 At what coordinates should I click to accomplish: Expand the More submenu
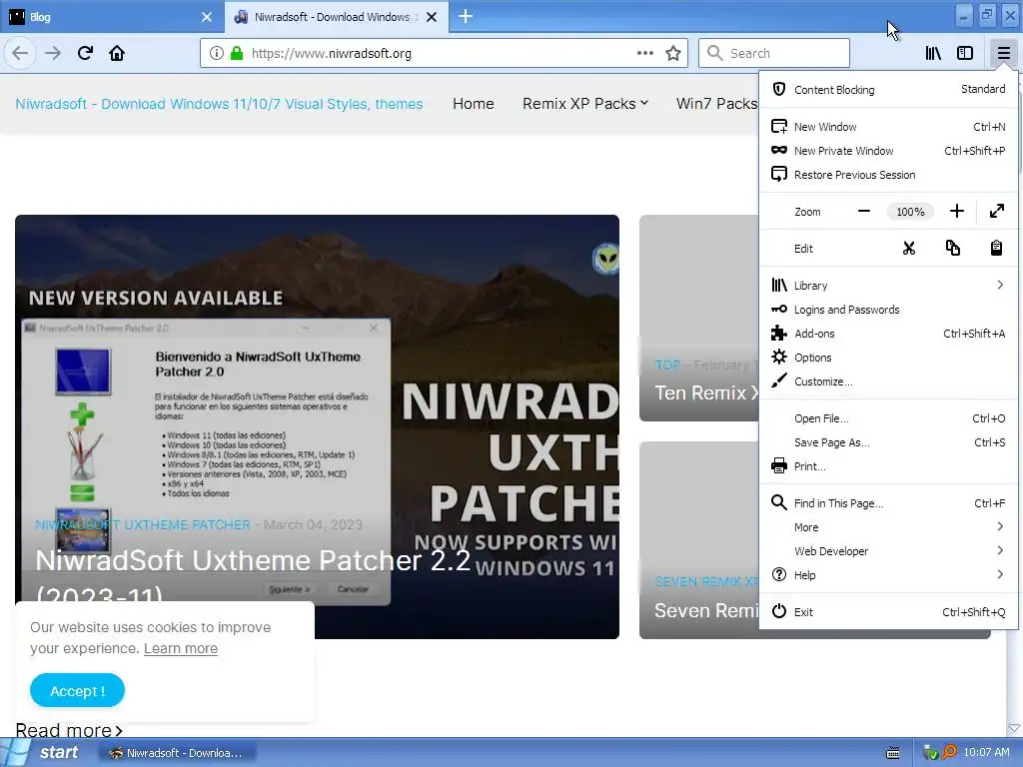[888, 527]
